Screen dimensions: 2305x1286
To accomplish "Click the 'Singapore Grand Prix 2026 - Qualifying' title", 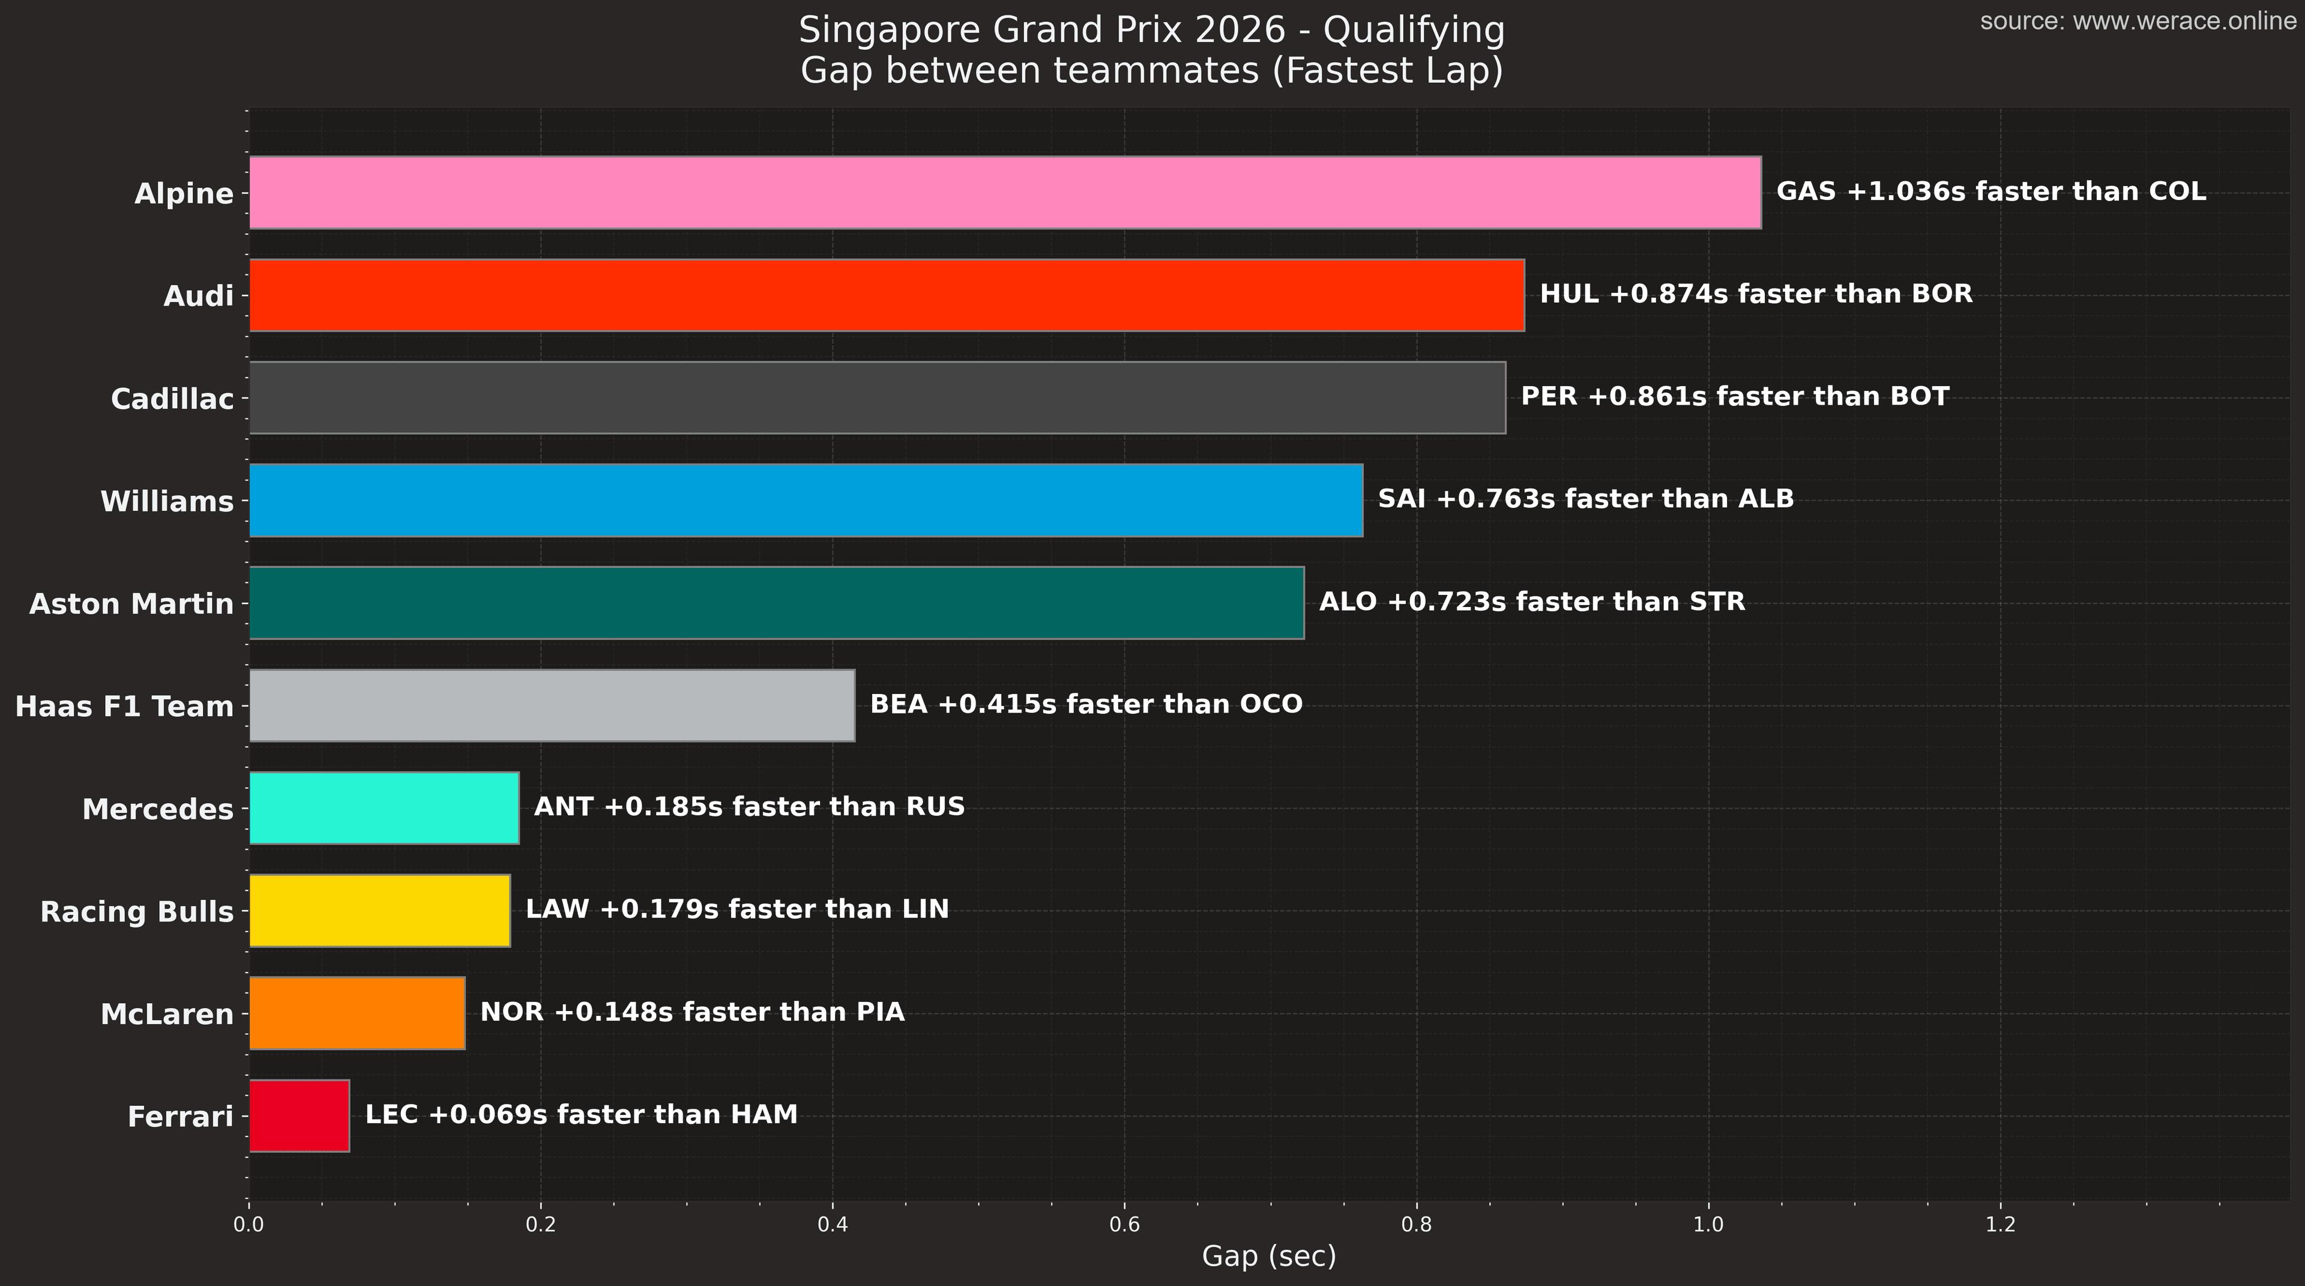I will [1152, 31].
